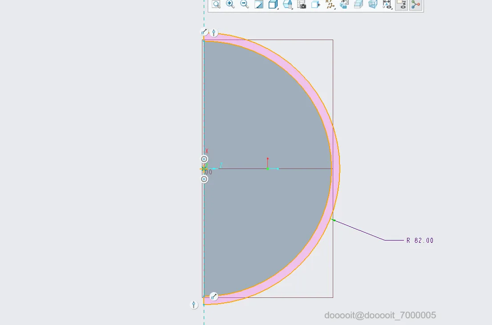Click the bottom endpoint drag handle on arc
492x325 pixels.
214,297
